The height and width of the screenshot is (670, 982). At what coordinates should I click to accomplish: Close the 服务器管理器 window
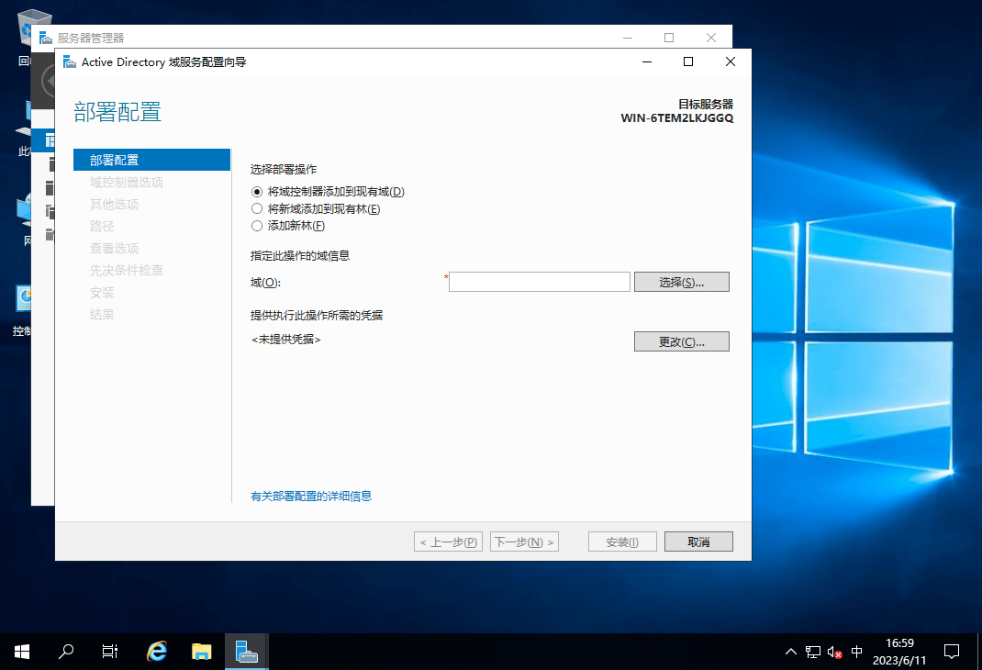pyautogui.click(x=711, y=38)
